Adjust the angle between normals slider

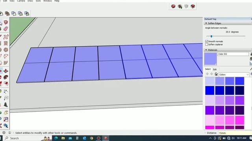[211, 36]
